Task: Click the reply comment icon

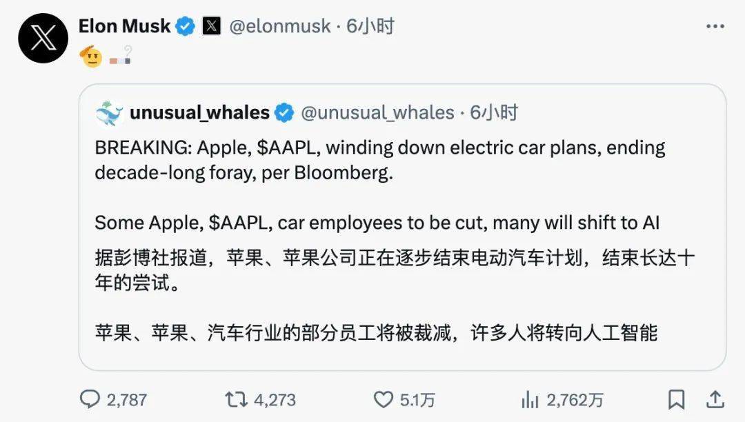Action: coord(90,399)
